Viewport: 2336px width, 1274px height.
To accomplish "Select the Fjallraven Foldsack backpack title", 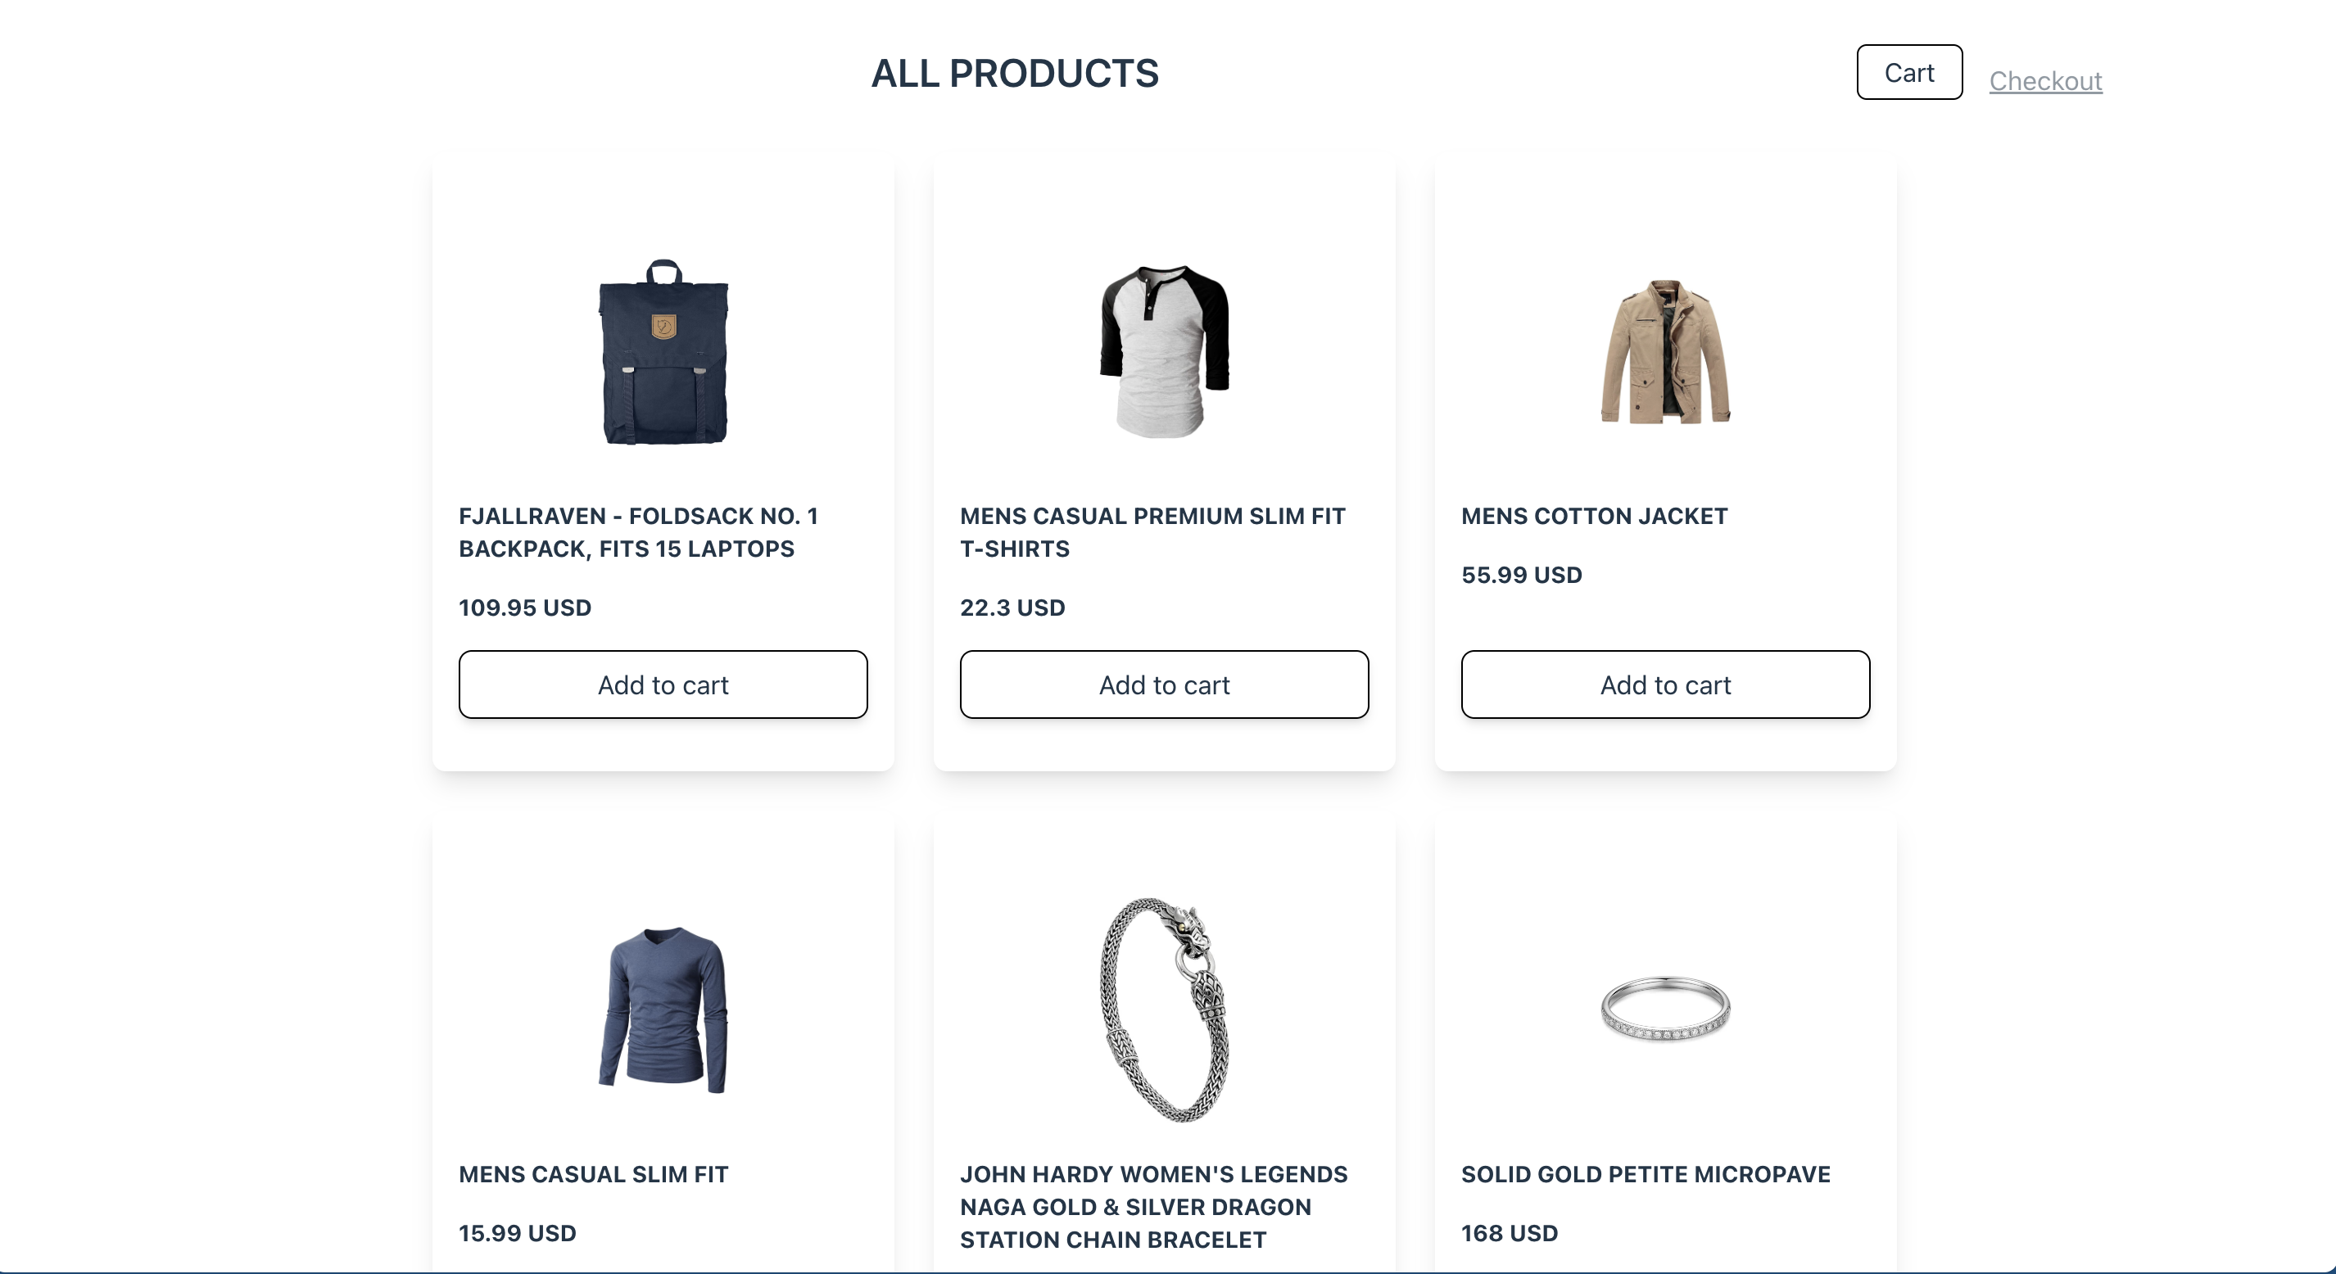I will (x=638, y=532).
